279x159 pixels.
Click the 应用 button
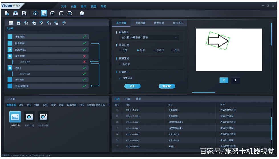tap(132, 86)
